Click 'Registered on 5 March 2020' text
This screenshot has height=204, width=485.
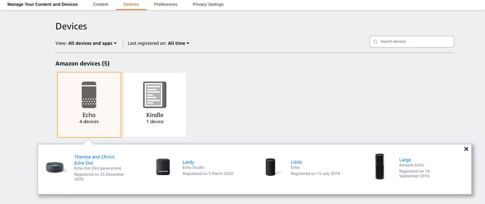click(208, 174)
